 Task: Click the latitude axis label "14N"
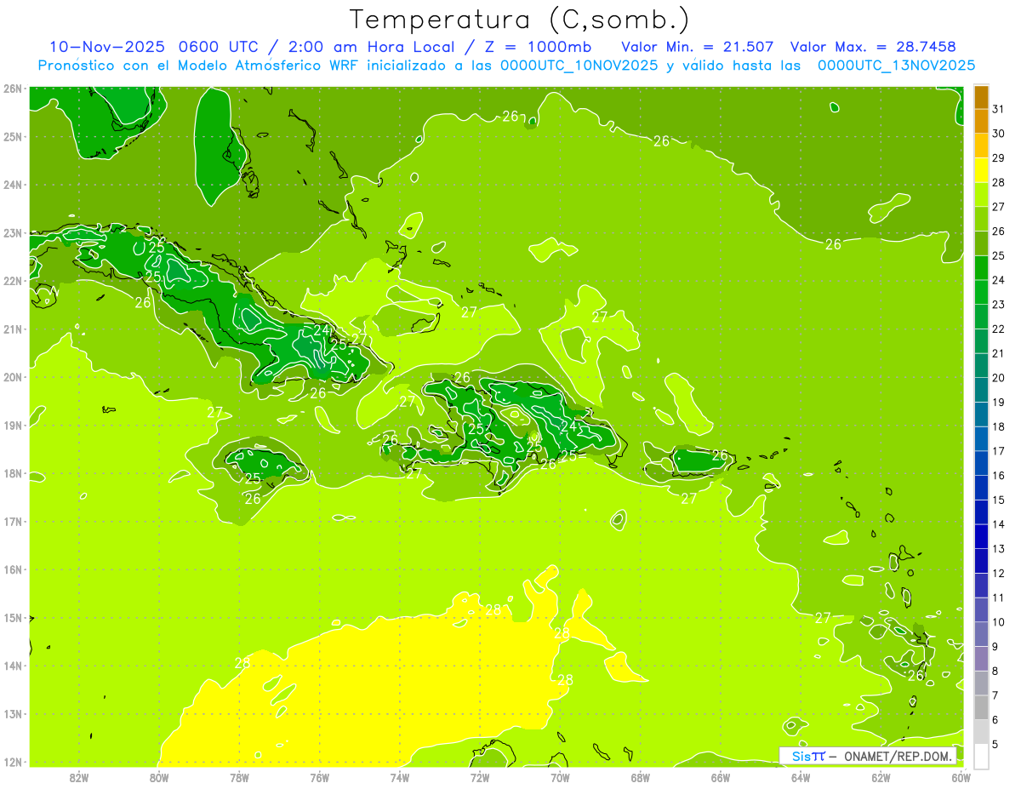click(x=13, y=666)
